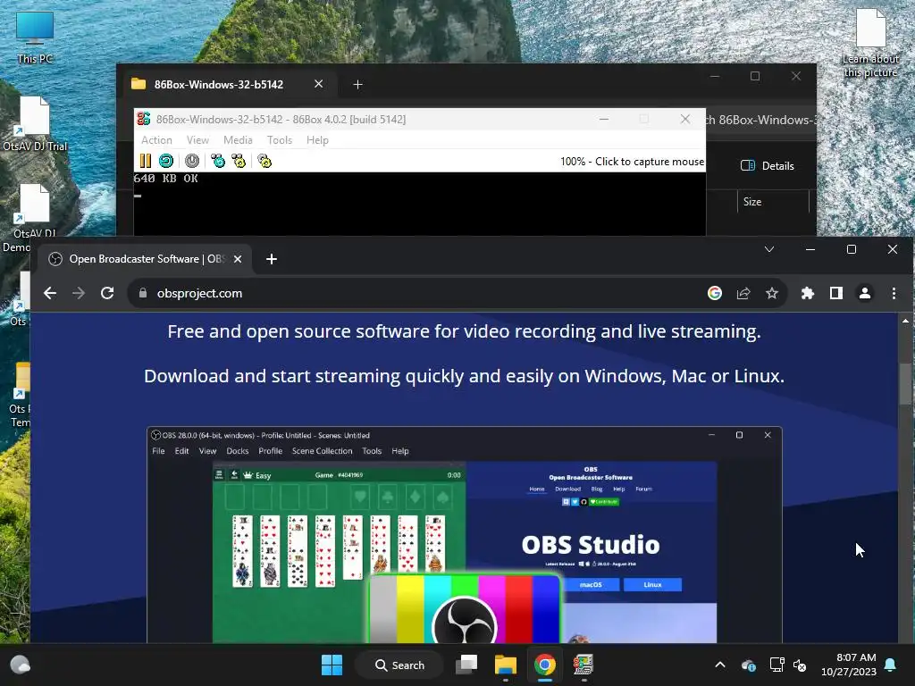Screen dimensions: 915x686
Task: Open Chrome profile avatar menu
Action: pyautogui.click(x=865, y=293)
